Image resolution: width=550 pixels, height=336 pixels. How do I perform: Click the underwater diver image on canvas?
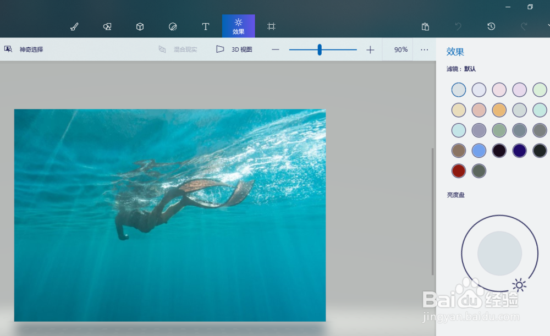click(x=170, y=215)
